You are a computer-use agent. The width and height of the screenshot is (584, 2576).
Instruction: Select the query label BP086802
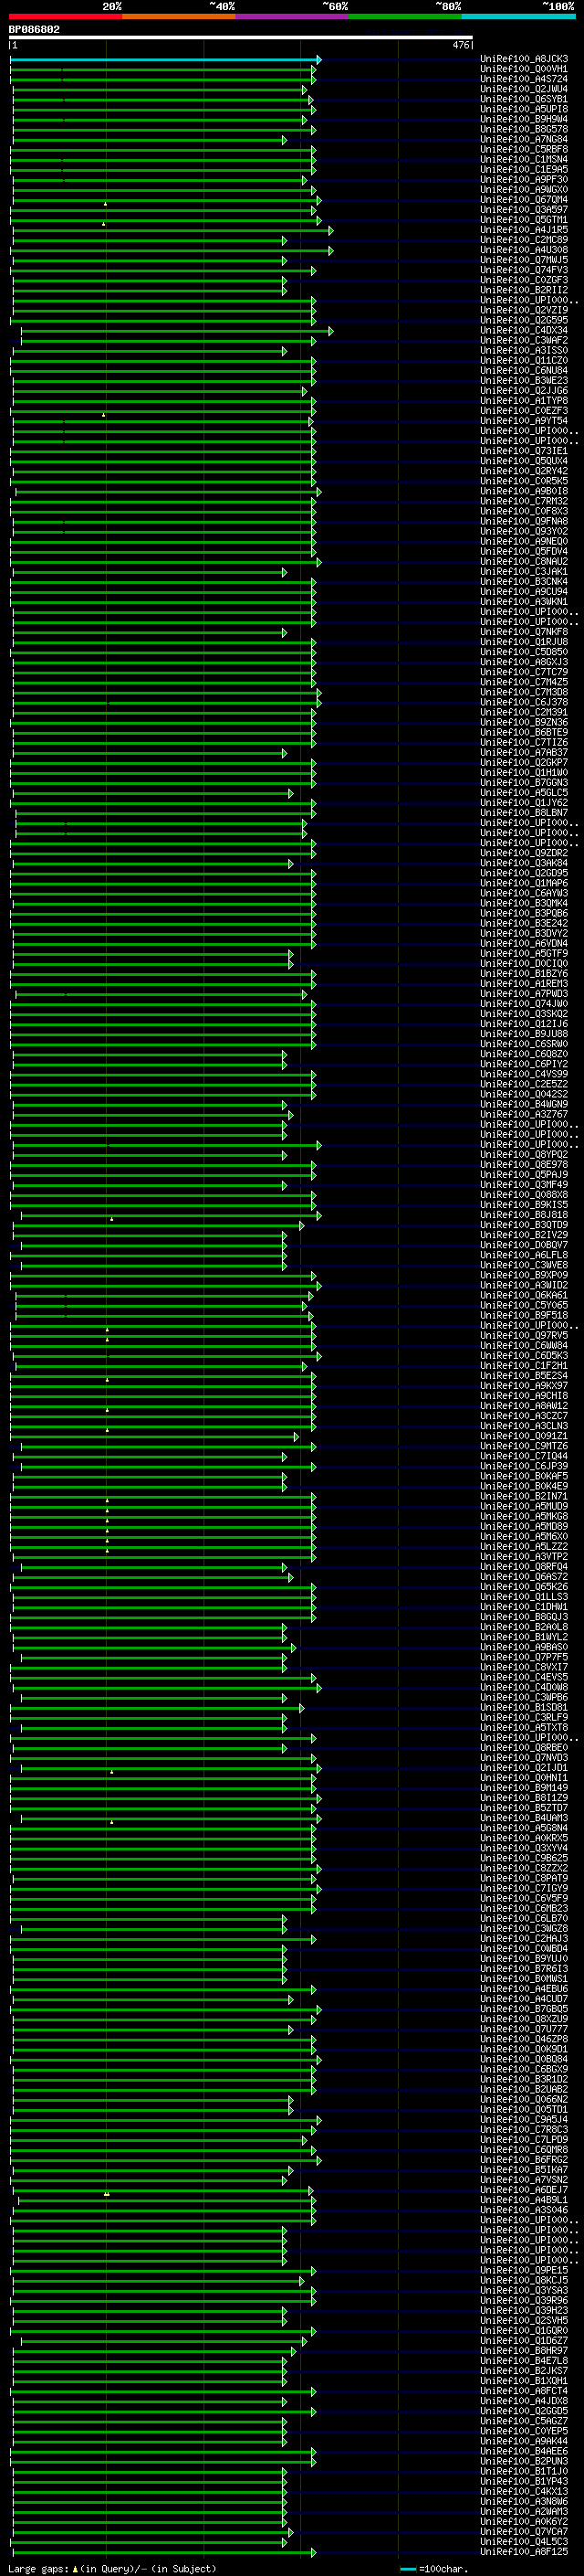pyautogui.click(x=34, y=30)
